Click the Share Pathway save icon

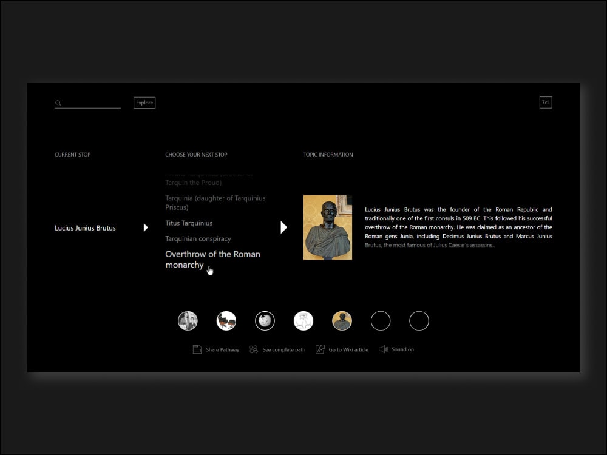pyautogui.click(x=197, y=349)
